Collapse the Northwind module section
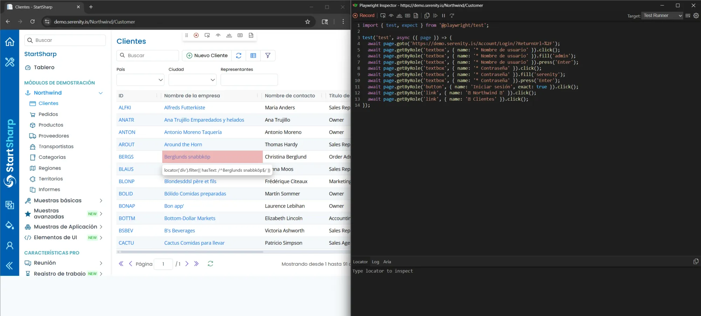Viewport: 701px width, 316px height. pyautogui.click(x=101, y=93)
